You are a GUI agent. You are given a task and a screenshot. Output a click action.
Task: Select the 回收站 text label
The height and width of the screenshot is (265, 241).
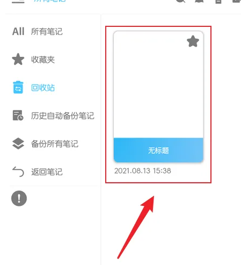(43, 88)
